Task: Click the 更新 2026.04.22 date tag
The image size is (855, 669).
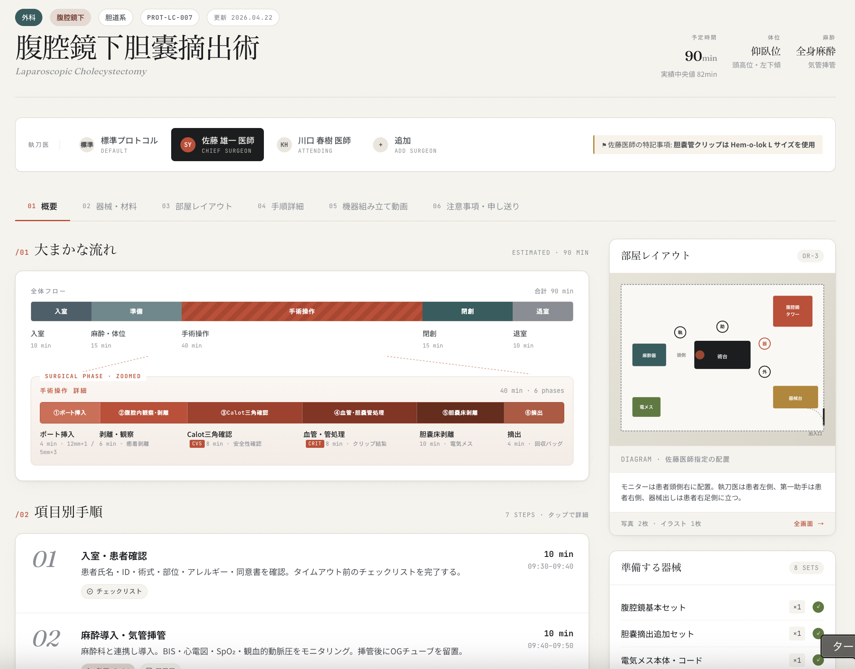Action: click(x=243, y=18)
